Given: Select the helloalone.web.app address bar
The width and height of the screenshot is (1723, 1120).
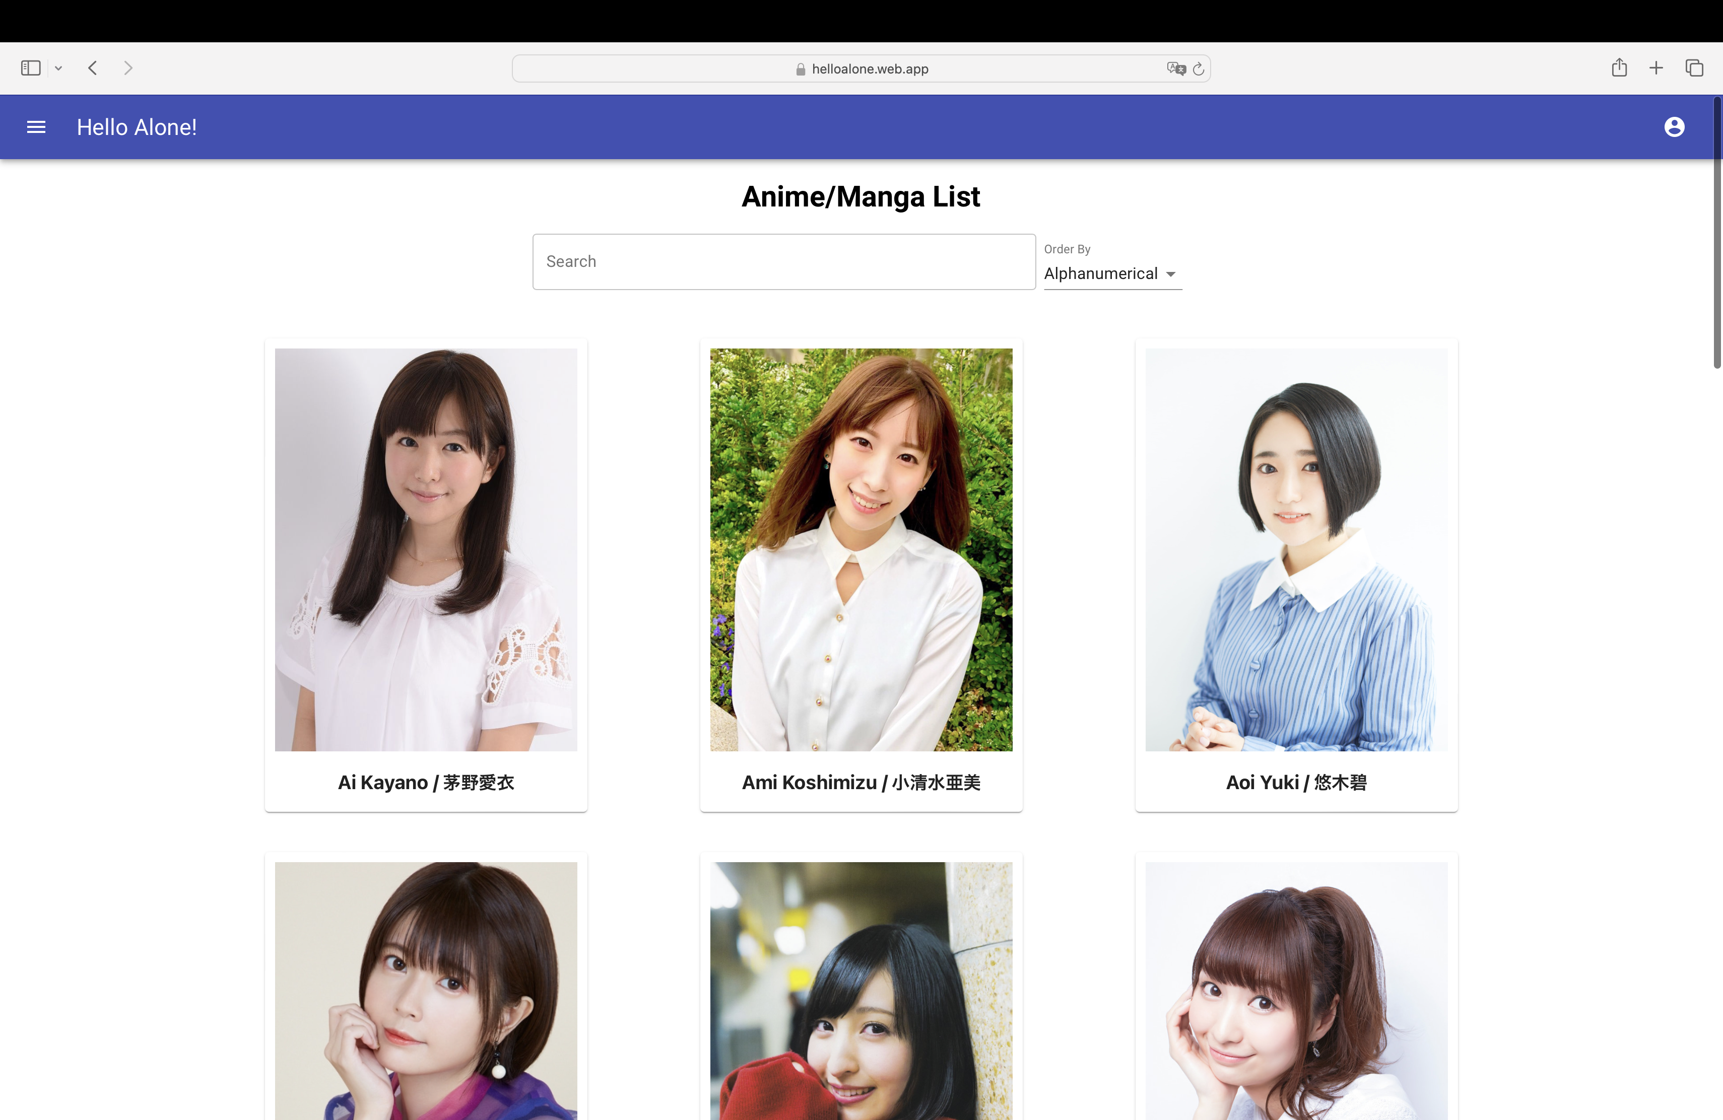Looking at the screenshot, I should coord(861,68).
